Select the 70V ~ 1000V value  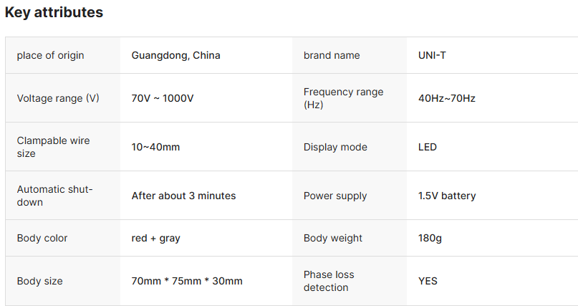pos(163,98)
